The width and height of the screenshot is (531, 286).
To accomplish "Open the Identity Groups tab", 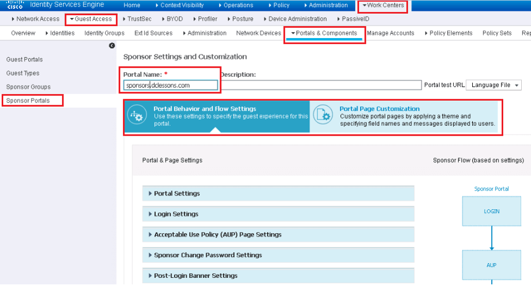I will (105, 33).
